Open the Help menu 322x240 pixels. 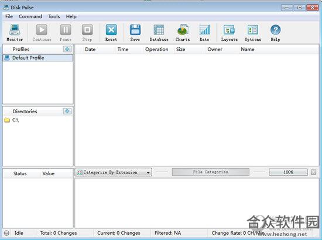[x=71, y=16]
